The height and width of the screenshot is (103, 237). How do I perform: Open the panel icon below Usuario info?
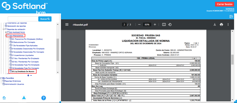[231, 17]
